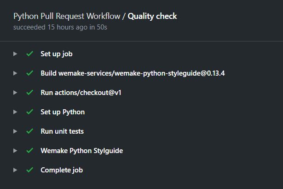This screenshot has height=189, width=283.
Task: Expand the Build wemake-python-styleguide step arrow
Action: tap(15, 73)
